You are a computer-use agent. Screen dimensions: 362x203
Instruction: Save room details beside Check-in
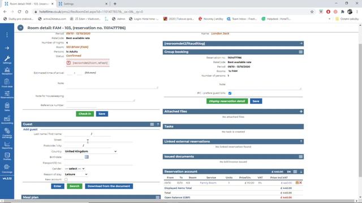102,114
